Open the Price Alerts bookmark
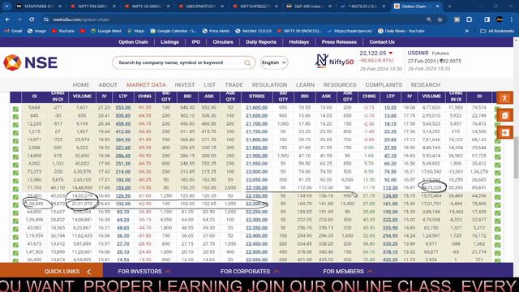Screen dimensions: 519x292 [x=216, y=31]
